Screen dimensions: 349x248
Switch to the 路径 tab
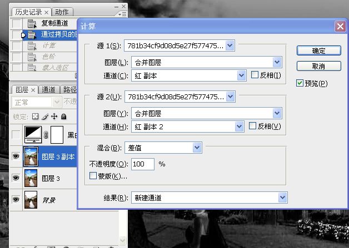click(x=69, y=89)
